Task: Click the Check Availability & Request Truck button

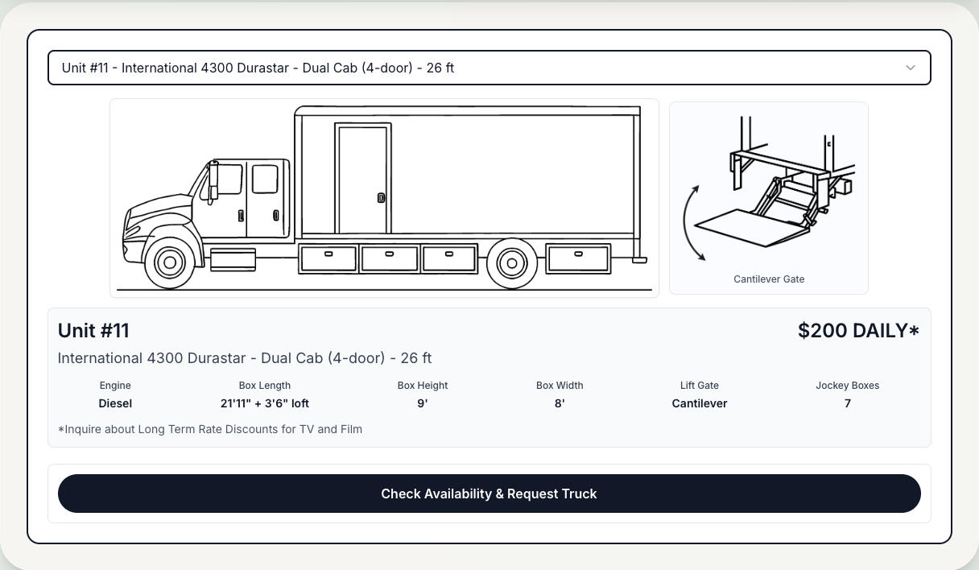Action: click(x=489, y=494)
